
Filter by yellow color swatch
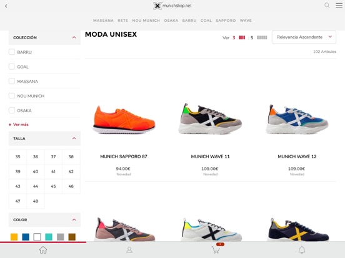(x=14, y=237)
